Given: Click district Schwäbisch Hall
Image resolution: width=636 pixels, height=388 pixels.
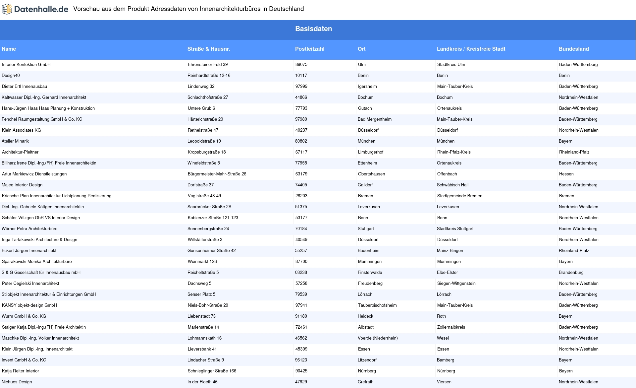Looking at the screenshot, I should pyautogui.click(x=452, y=185).
